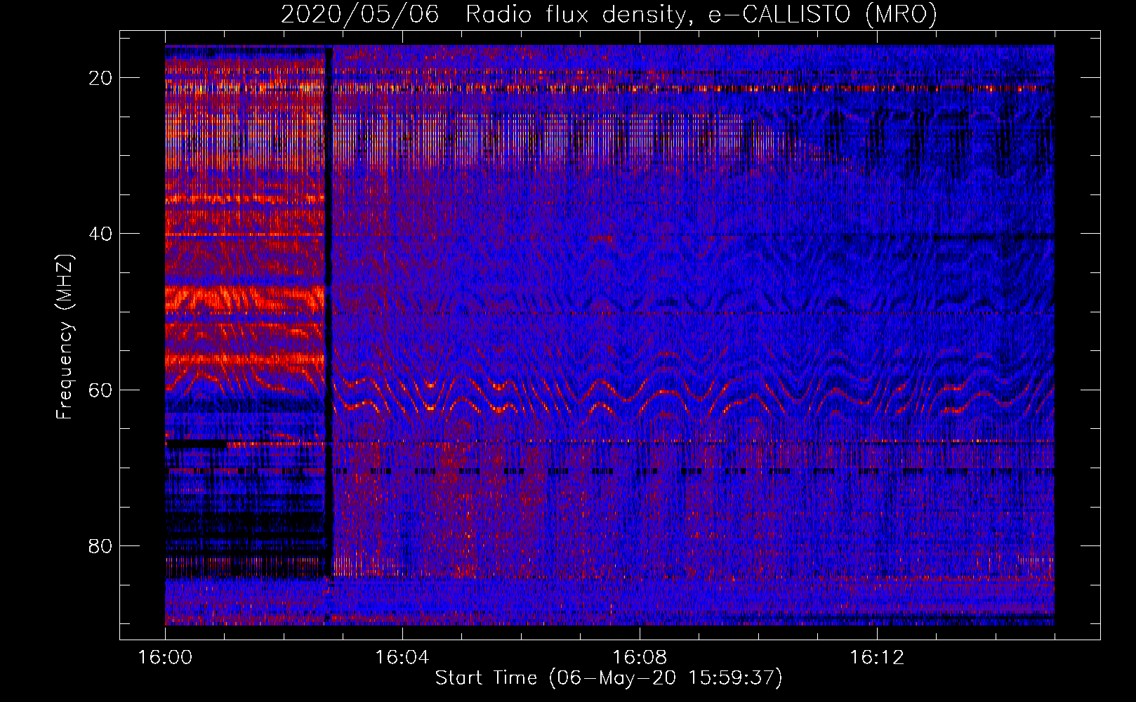Select the 40 MHz frequency tick label

coord(100,234)
